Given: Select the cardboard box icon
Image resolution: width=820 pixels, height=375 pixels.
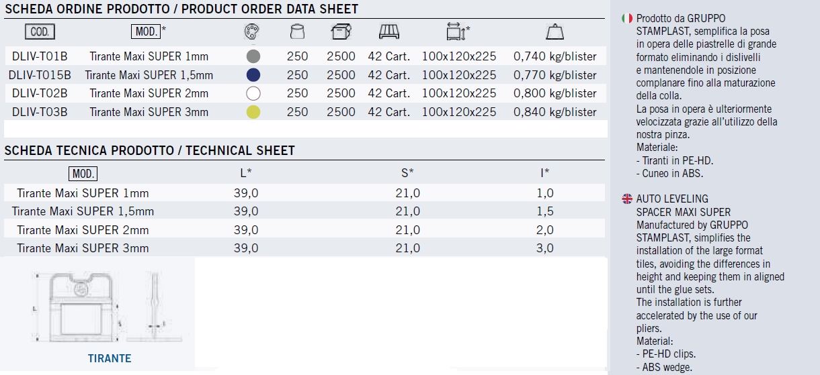Looking at the screenshot, I should 341,32.
